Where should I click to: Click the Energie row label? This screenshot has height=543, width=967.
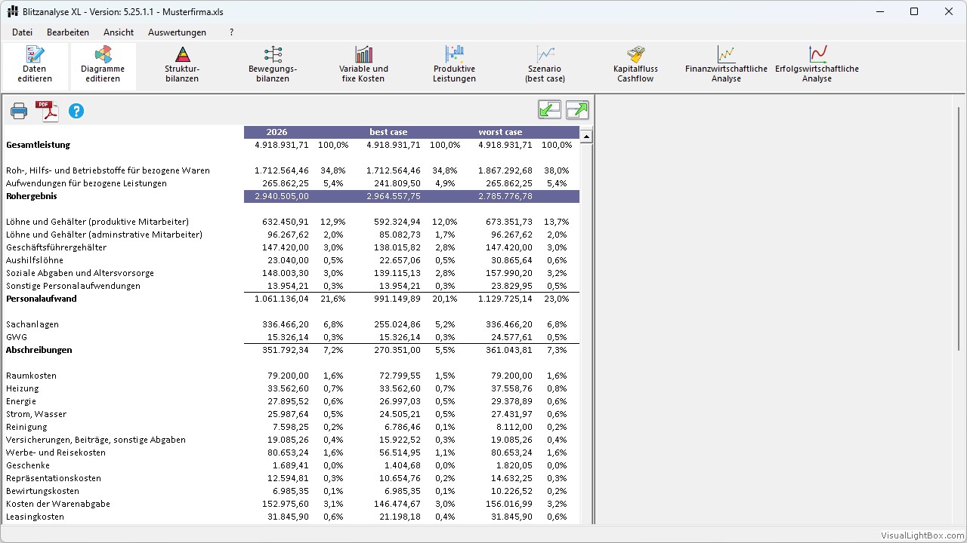(21, 401)
